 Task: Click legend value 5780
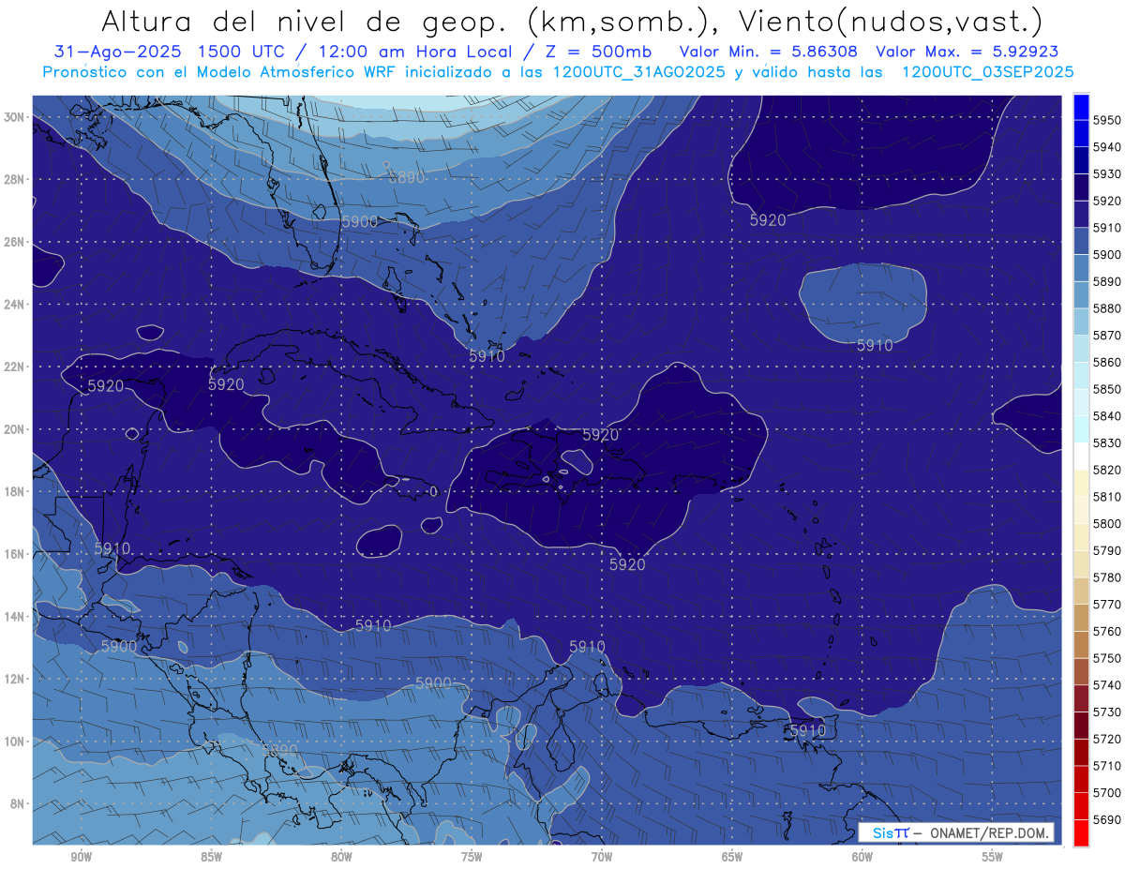[1106, 577]
